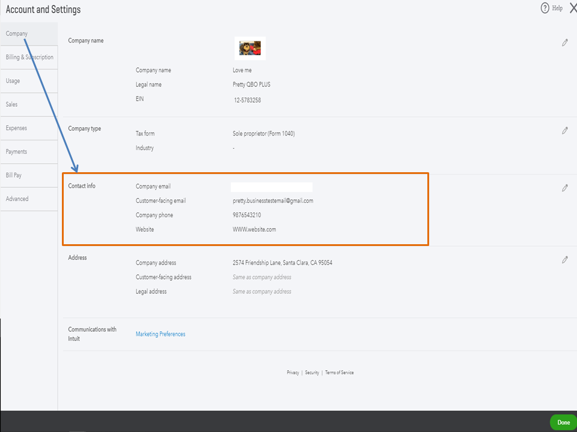Click the pencil icon for Company name
This screenshot has height=432, width=577.
tap(565, 43)
